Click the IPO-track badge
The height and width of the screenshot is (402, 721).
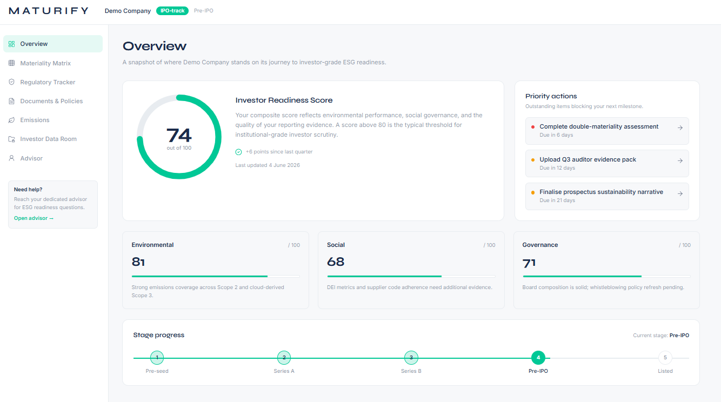(x=172, y=11)
